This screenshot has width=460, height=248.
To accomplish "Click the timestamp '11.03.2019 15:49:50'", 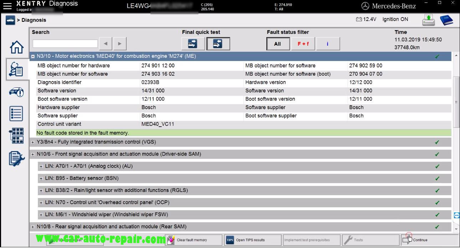I will pyautogui.click(x=418, y=40).
